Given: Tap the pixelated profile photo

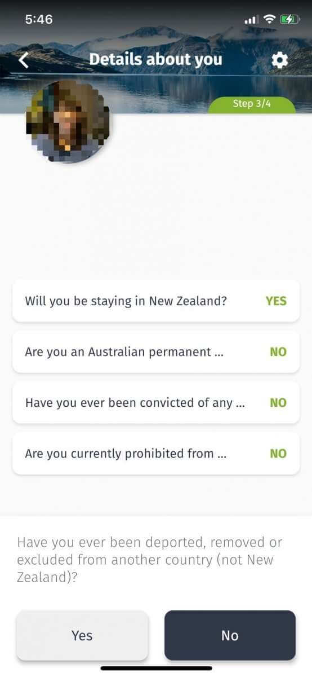Looking at the screenshot, I should click(68, 122).
